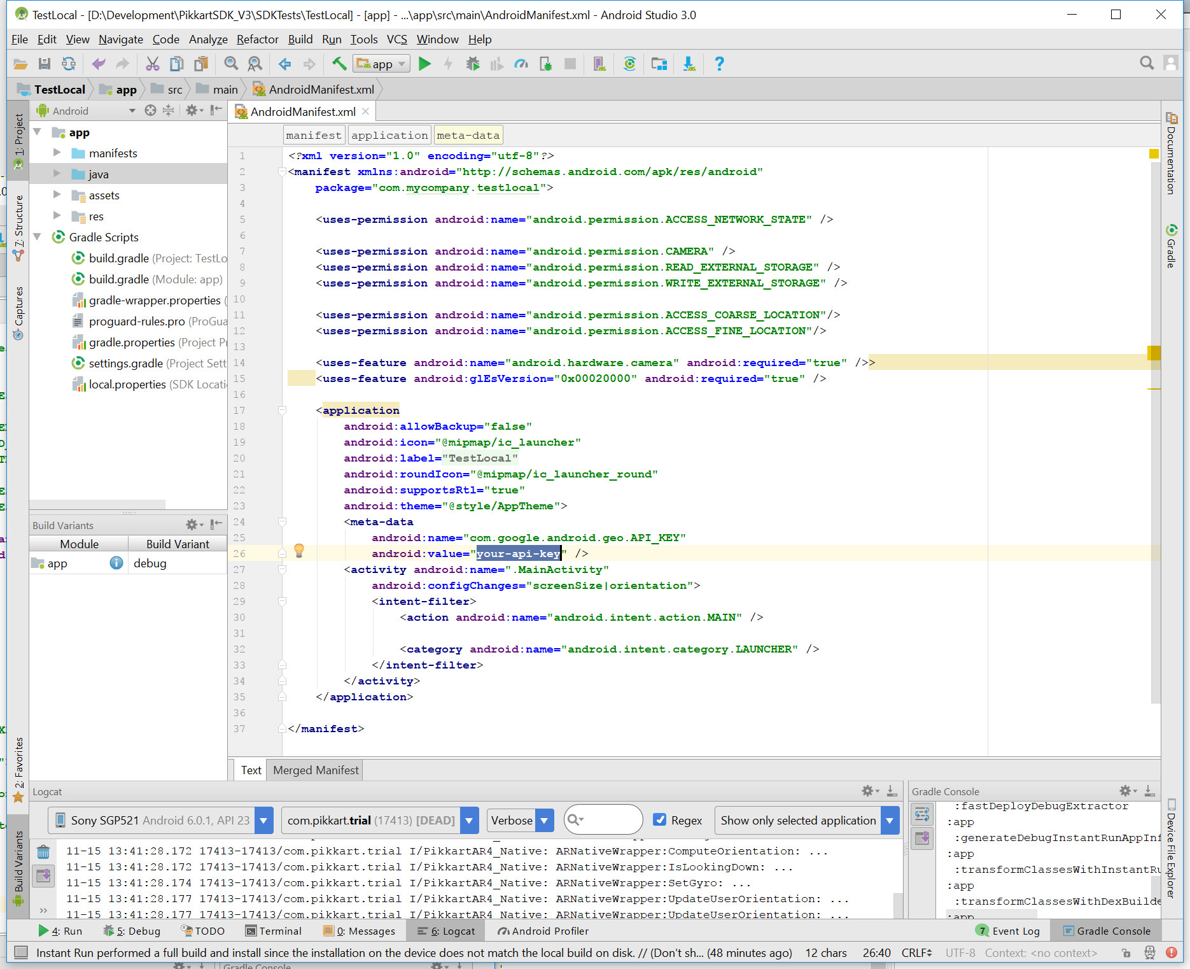The height and width of the screenshot is (969, 1190).
Task: Click the Search Everywhere magnifier
Action: pyautogui.click(x=1147, y=63)
